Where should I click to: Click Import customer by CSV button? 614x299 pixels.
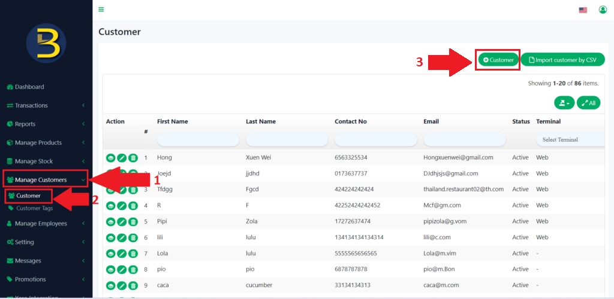point(562,60)
